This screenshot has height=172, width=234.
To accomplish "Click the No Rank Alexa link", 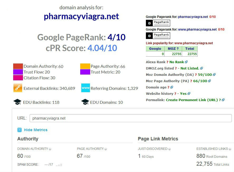I will [x=176, y=62].
